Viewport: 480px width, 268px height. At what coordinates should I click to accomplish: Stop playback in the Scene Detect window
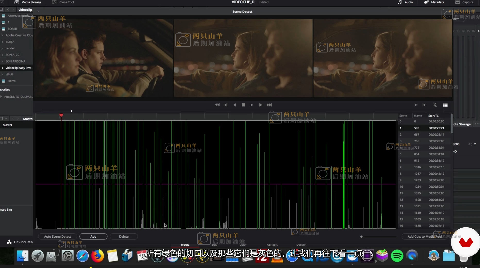click(x=243, y=105)
